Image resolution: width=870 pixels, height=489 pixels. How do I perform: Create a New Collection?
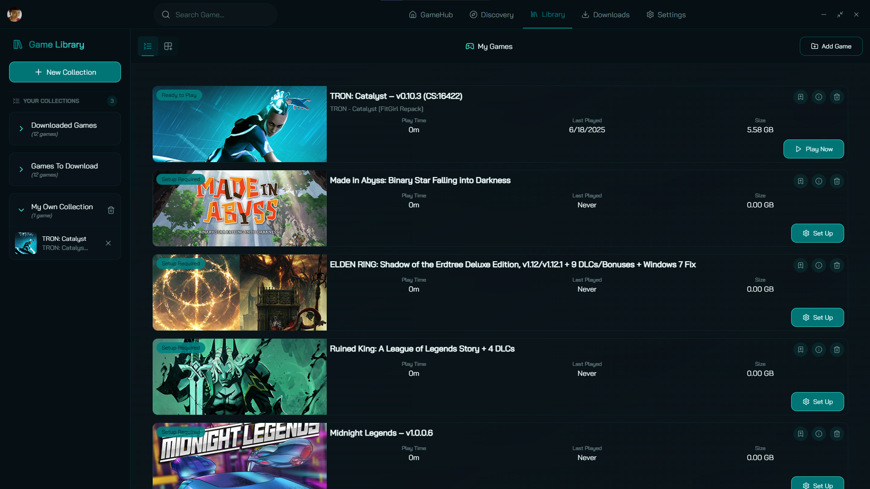(65, 72)
